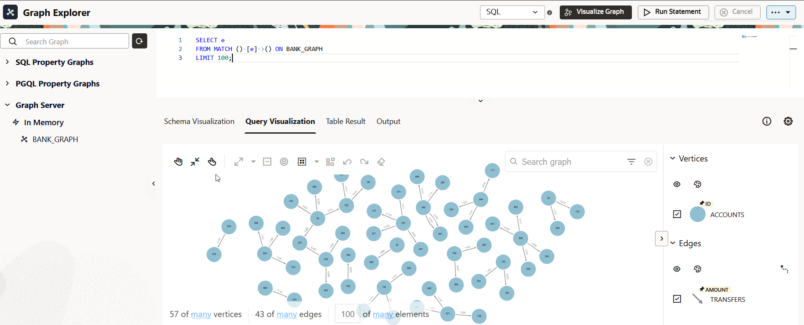Click the Graph Explorer logo icon
The height and width of the screenshot is (325, 804).
(11, 12)
